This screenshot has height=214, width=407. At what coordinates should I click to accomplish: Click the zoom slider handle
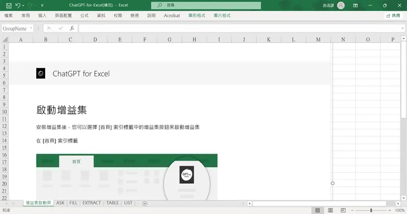[x=371, y=210]
